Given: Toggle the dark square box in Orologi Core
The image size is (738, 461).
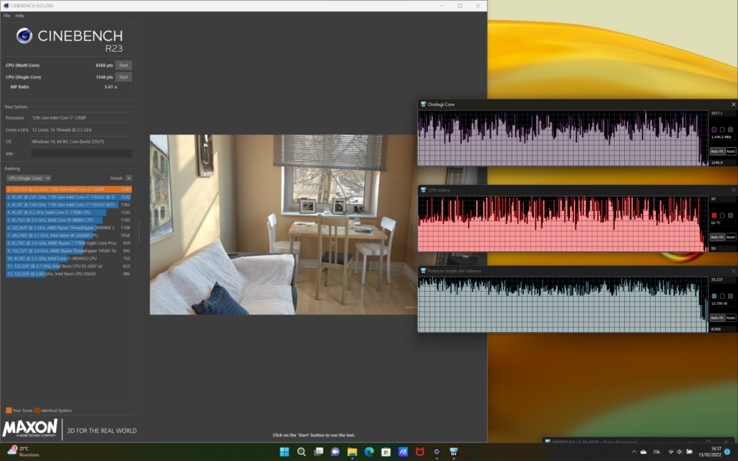Looking at the screenshot, I should point(722,130).
